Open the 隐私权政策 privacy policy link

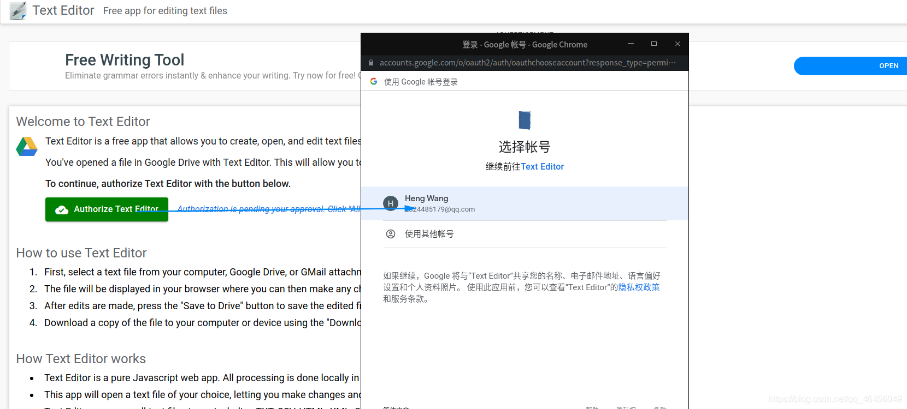639,287
